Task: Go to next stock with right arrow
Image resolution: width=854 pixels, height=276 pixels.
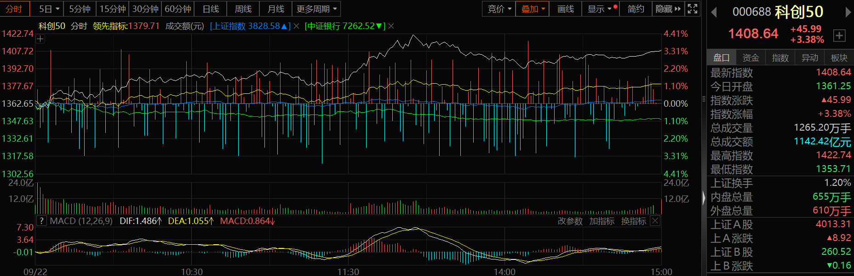Action: pos(848,12)
